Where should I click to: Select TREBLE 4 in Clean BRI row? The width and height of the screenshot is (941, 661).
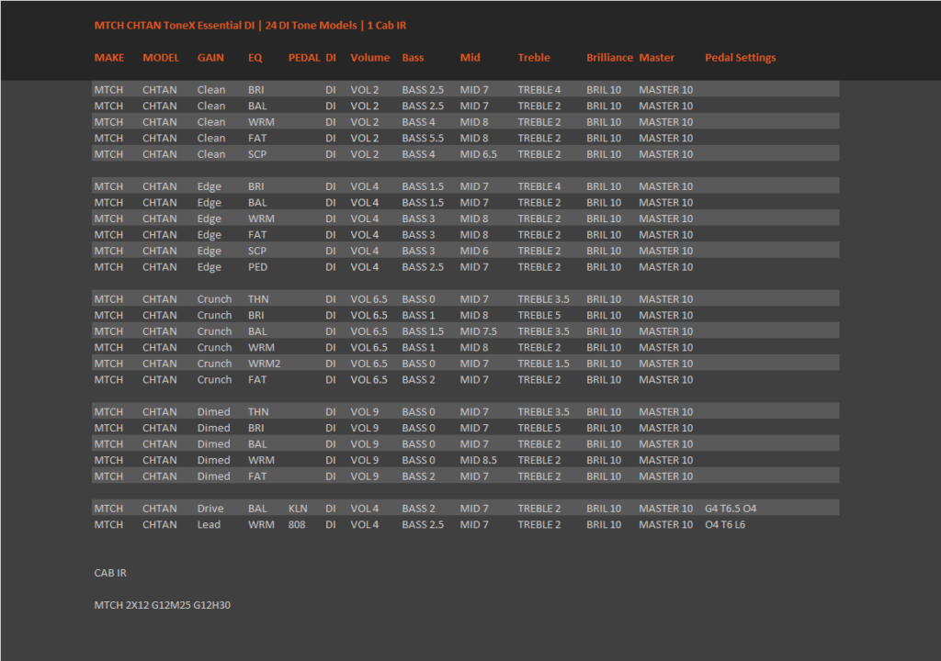(x=539, y=90)
